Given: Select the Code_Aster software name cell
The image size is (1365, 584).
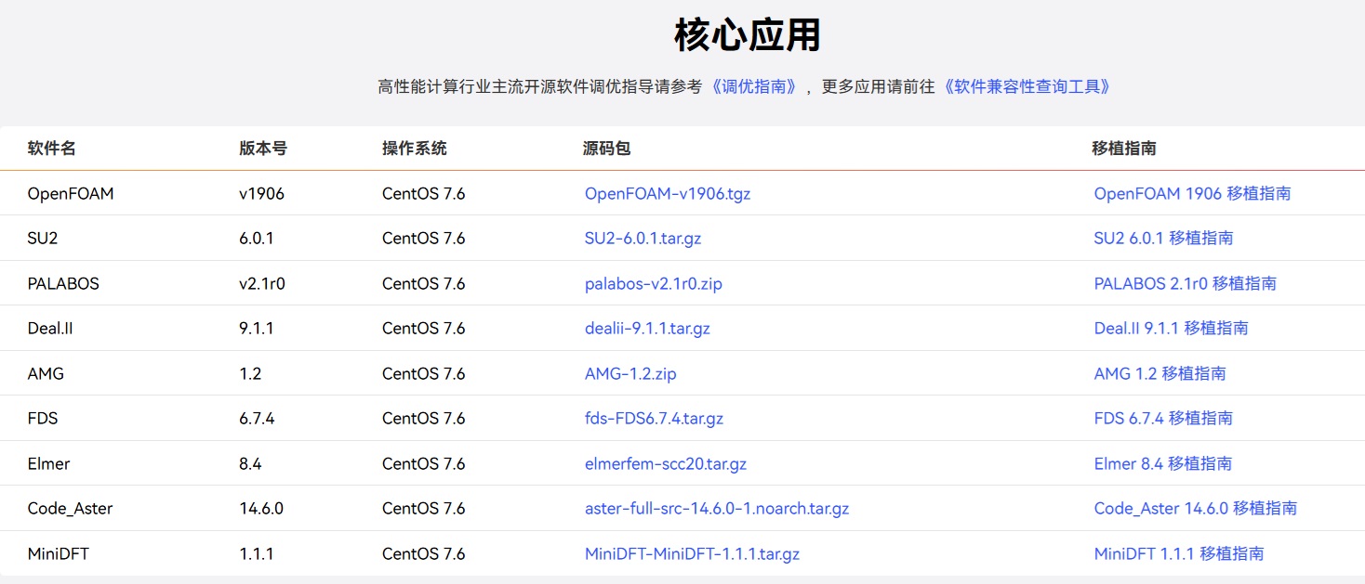Looking at the screenshot, I should pos(70,508).
